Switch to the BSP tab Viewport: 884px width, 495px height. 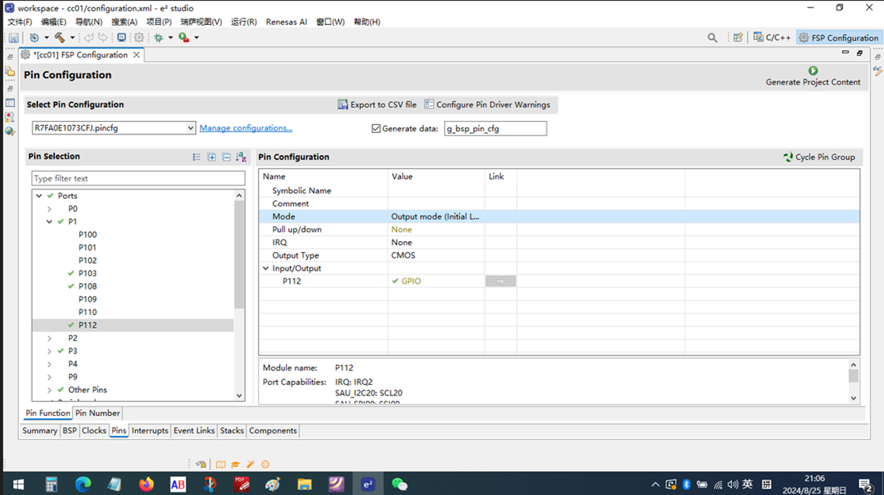pyautogui.click(x=69, y=430)
